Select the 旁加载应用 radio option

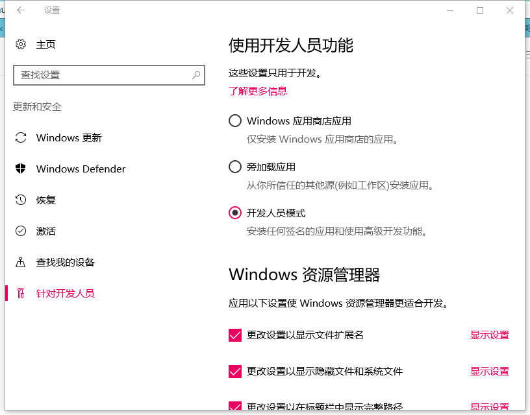(x=235, y=167)
